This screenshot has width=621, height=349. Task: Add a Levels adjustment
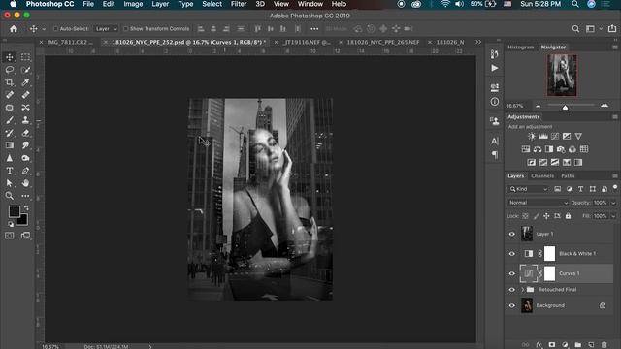point(543,136)
